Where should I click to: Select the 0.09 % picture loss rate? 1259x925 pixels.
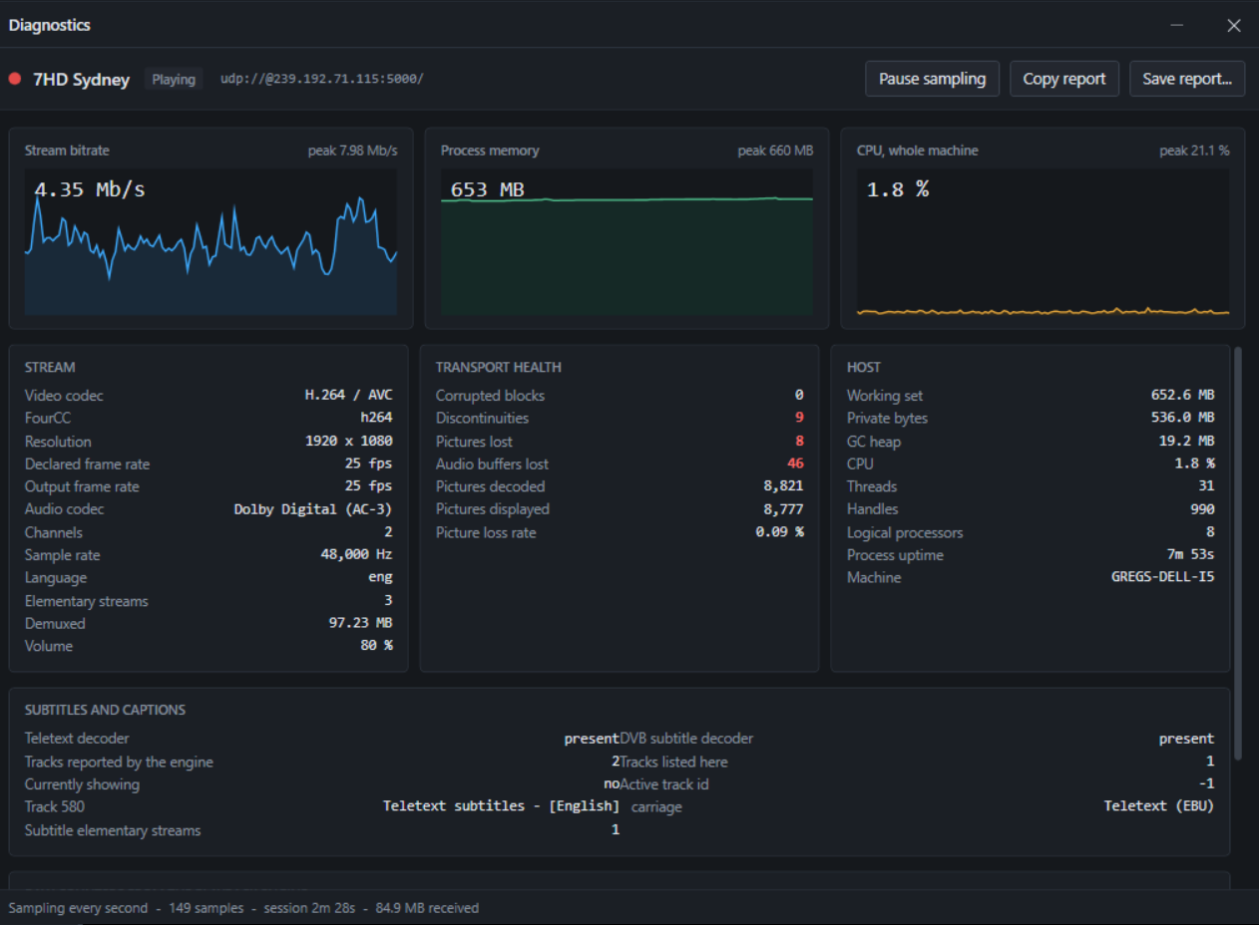pos(779,533)
